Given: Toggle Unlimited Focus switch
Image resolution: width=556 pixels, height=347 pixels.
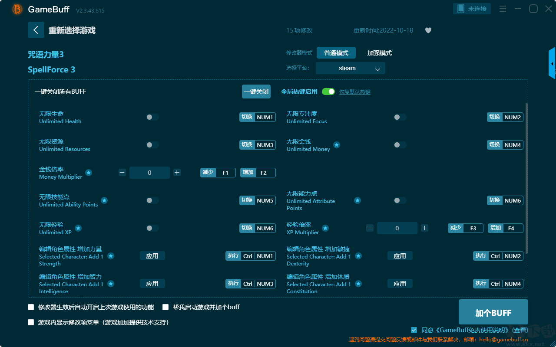Looking at the screenshot, I should tap(400, 117).
